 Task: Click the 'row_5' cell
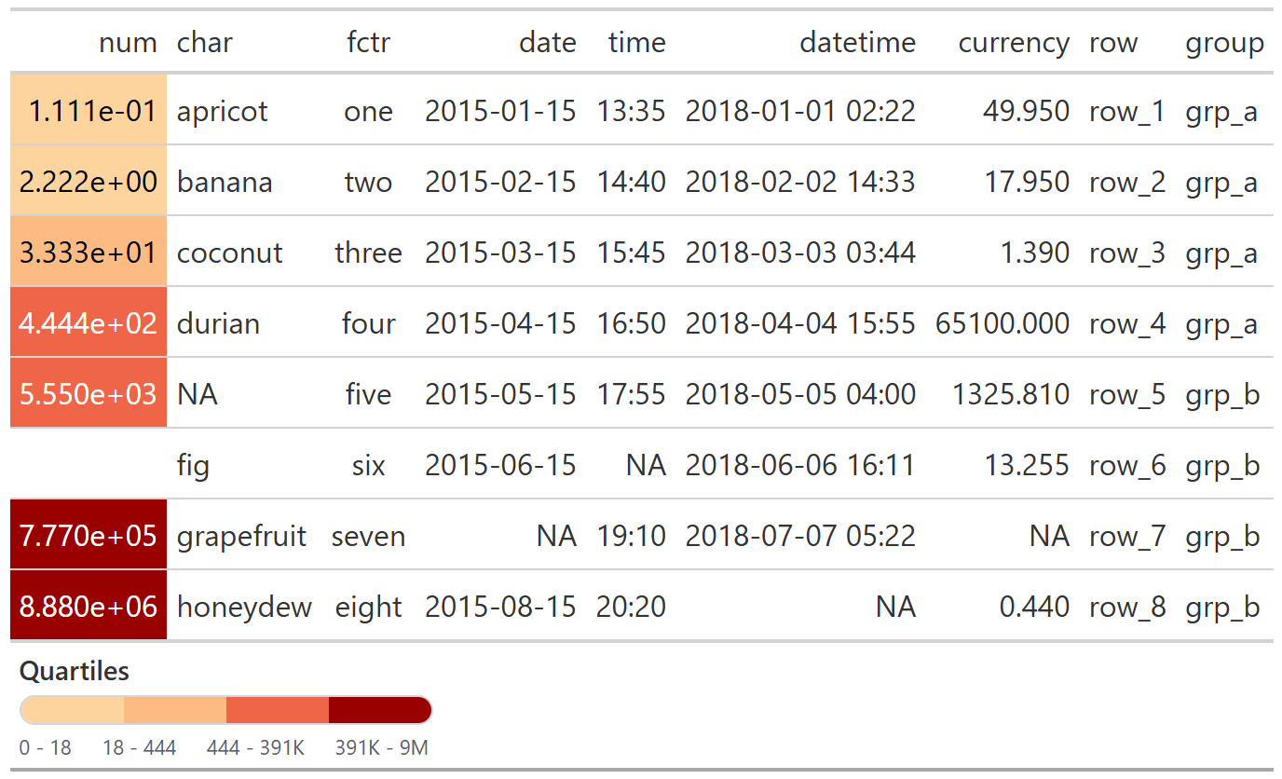coord(1126,394)
